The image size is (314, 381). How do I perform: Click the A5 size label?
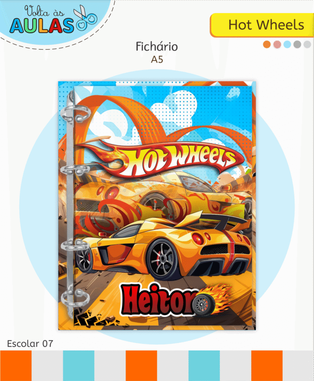coord(157,60)
